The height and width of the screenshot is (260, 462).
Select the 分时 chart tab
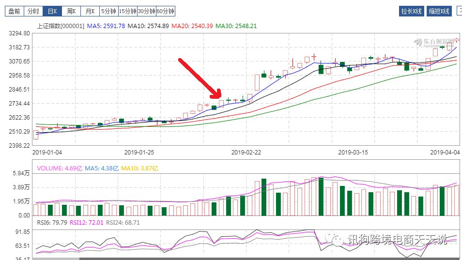tap(33, 11)
